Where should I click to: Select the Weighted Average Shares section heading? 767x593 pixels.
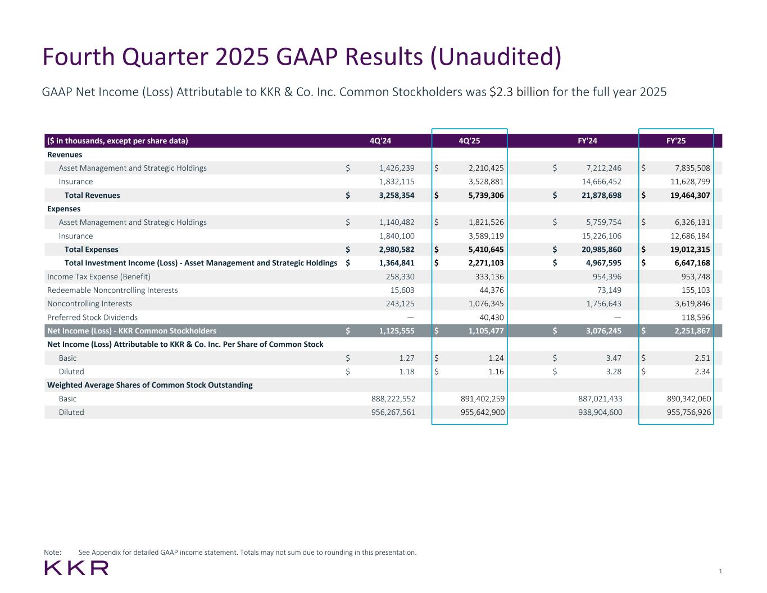pos(149,385)
